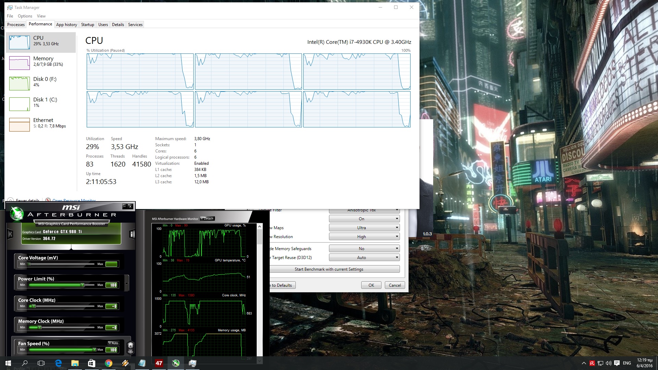
Task: Open the Options menu in Task Manager
Action: (25, 16)
